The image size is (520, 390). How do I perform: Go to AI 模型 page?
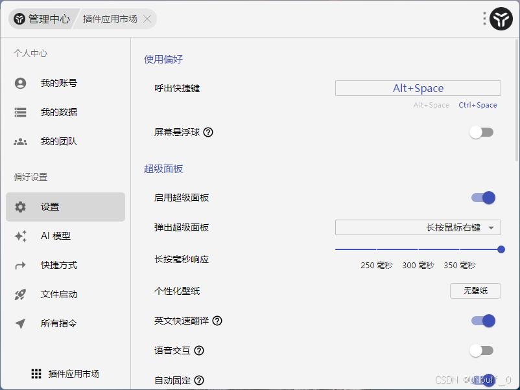pyautogui.click(x=65, y=236)
